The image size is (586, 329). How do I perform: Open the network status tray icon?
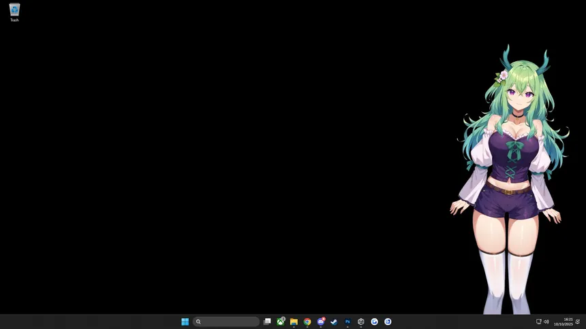pyautogui.click(x=538, y=322)
